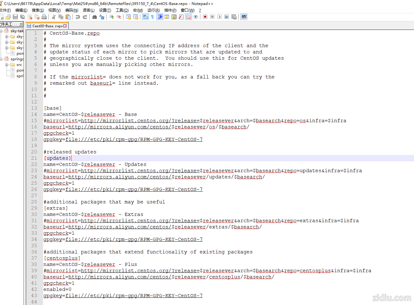
Task: Collapse the springc root node in the tree
Action: click(x=2, y=59)
